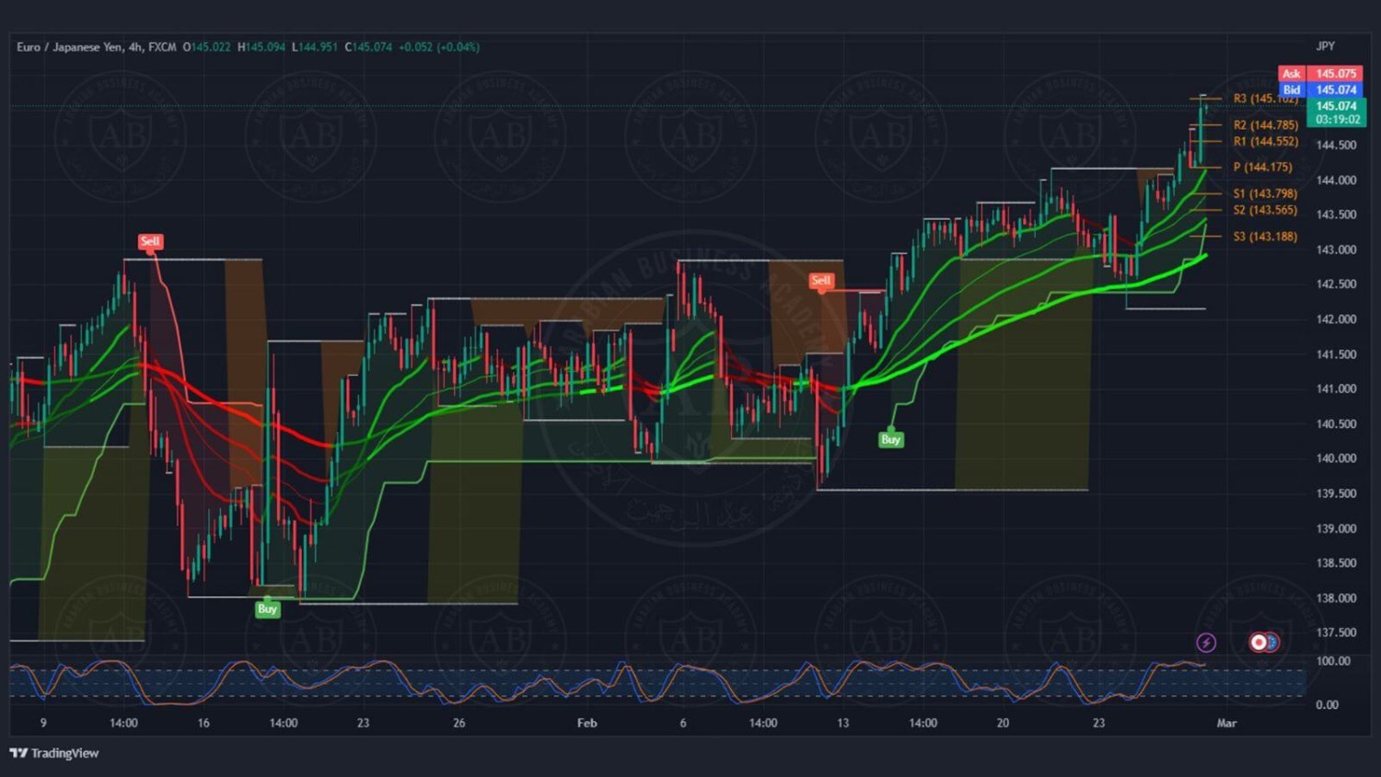Image resolution: width=1381 pixels, height=777 pixels.
Task: Click 143.500 on the price axis
Action: click(1336, 215)
